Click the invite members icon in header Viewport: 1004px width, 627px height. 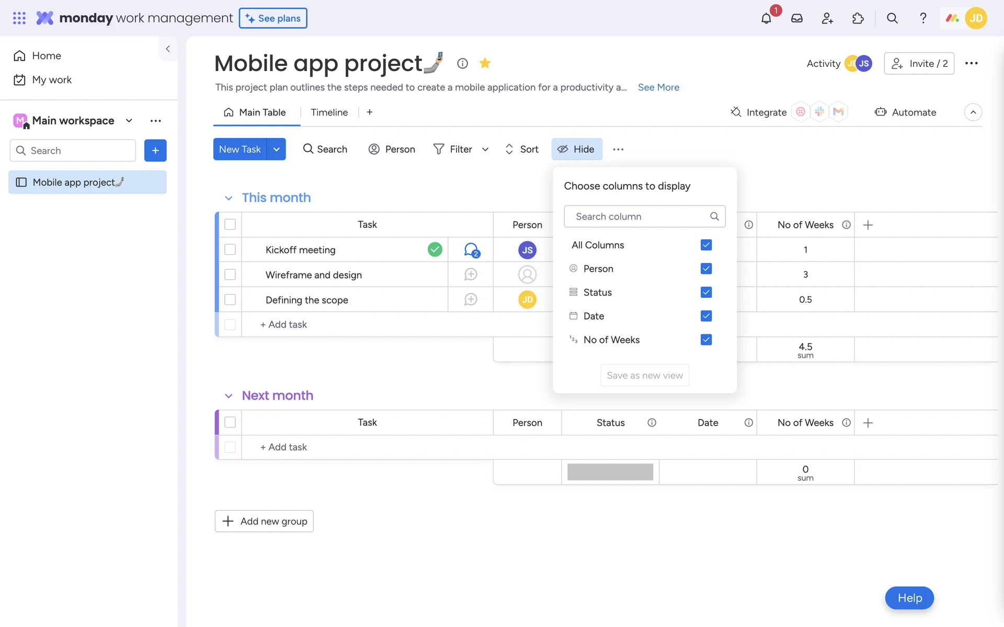(827, 18)
